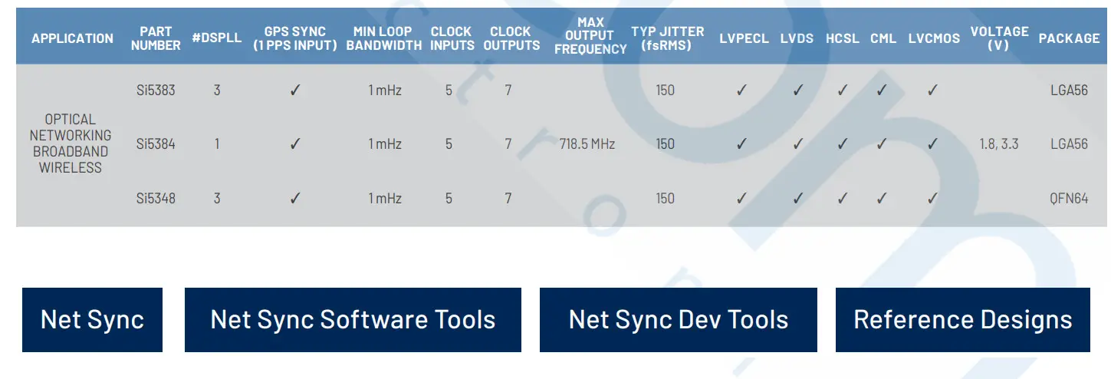Viewport: 1111px width, 379px height.
Task: Select part number Si5383
Action: pos(156,90)
